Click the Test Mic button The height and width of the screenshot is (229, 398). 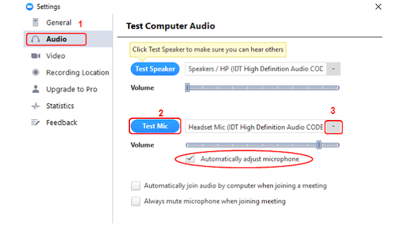[x=155, y=126]
